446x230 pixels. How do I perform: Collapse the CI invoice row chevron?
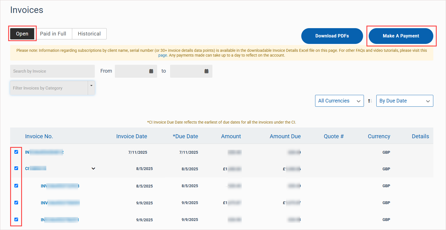[93, 169]
